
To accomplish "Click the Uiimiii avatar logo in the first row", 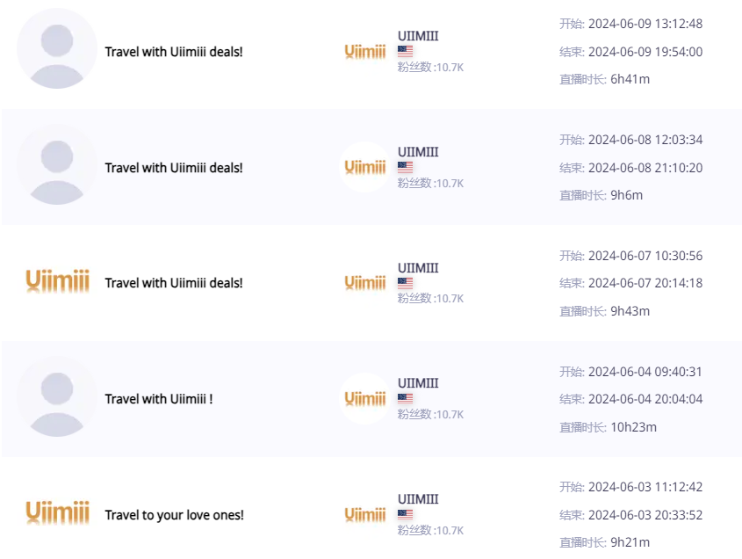I will click(x=364, y=51).
